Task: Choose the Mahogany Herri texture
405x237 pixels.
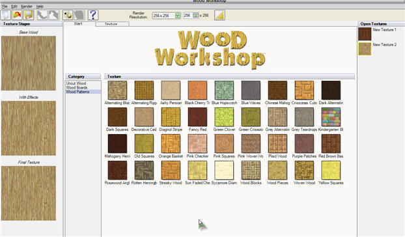Action: 117,144
